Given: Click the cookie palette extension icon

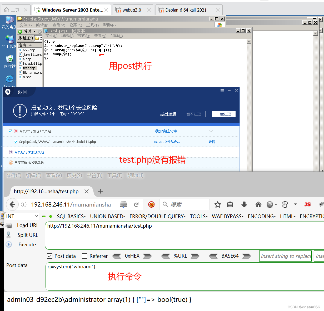Looking at the screenshot, I should [x=285, y=204].
